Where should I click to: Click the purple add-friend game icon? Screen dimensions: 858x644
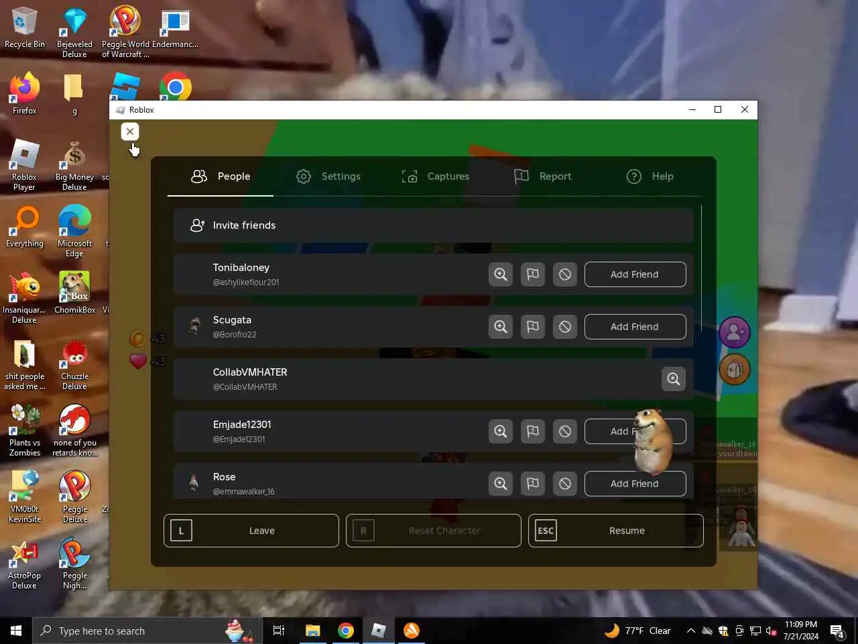click(x=735, y=332)
